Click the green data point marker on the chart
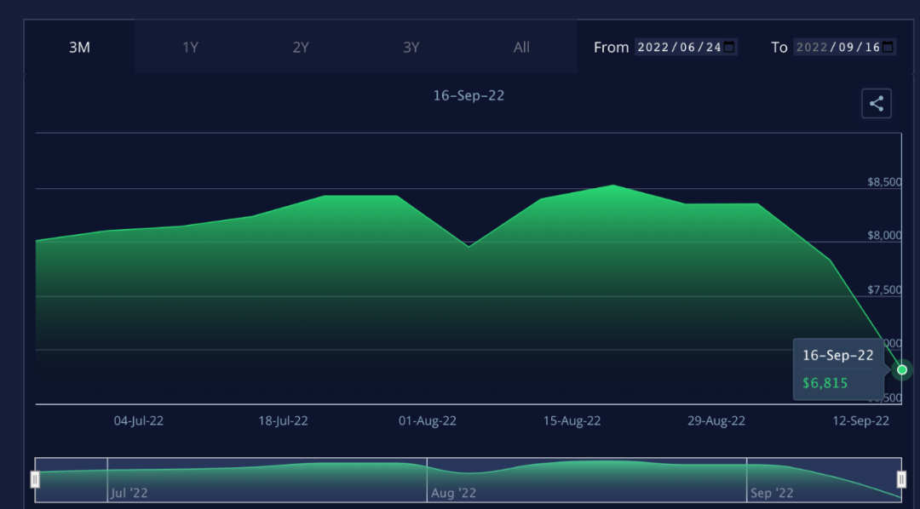The width and height of the screenshot is (920, 509). 902,369
